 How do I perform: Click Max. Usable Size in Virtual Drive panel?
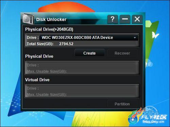[47, 94]
